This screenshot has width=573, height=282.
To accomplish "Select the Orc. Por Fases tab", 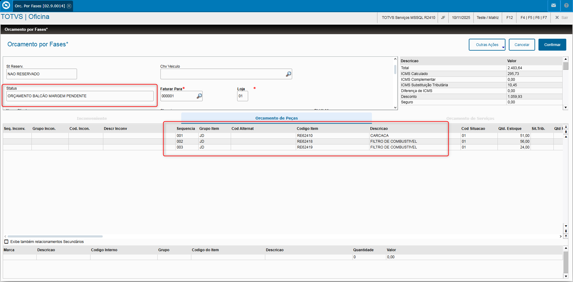I will (40, 6).
